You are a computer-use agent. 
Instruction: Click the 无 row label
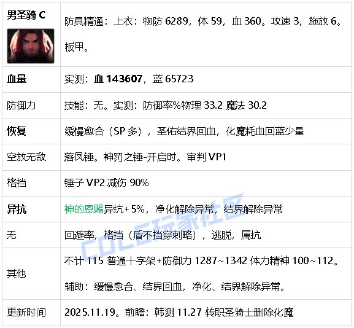(11, 235)
